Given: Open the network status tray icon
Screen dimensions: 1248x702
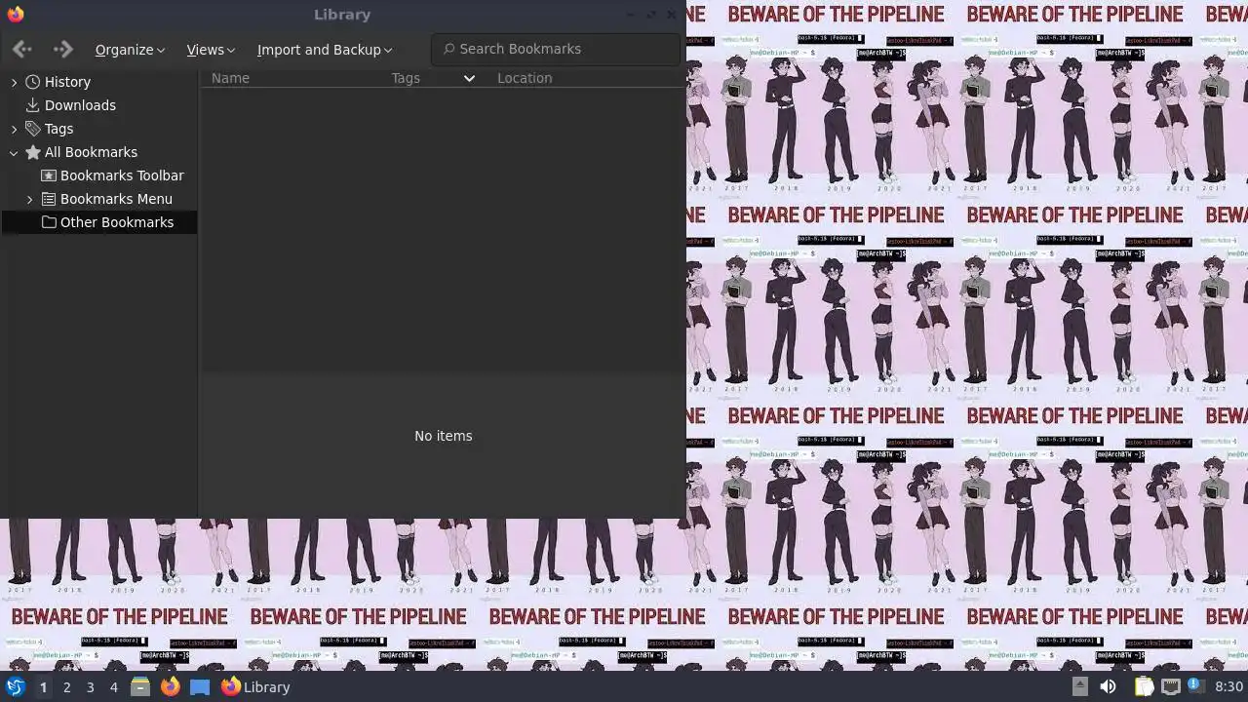Looking at the screenshot, I should pyautogui.click(x=1171, y=686).
